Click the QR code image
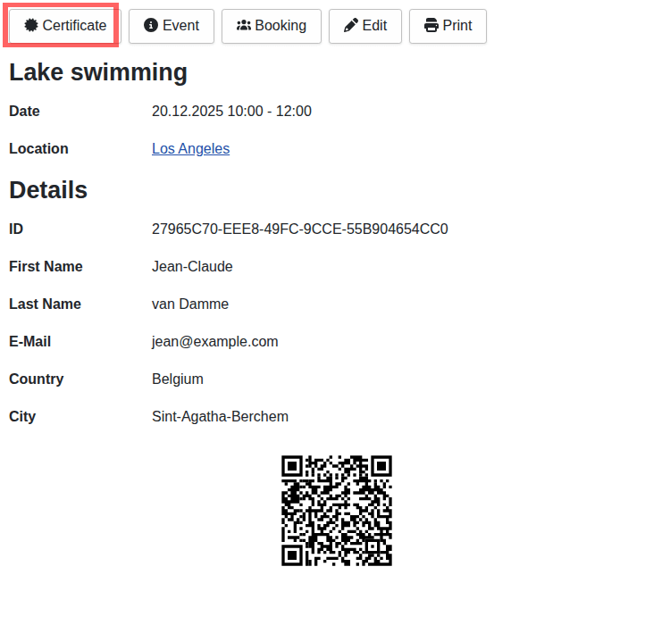The width and height of the screenshot is (670, 625). (336, 511)
